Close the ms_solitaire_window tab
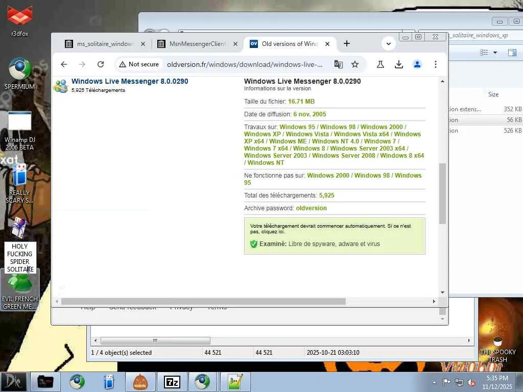The image size is (523, 392). pos(143,44)
